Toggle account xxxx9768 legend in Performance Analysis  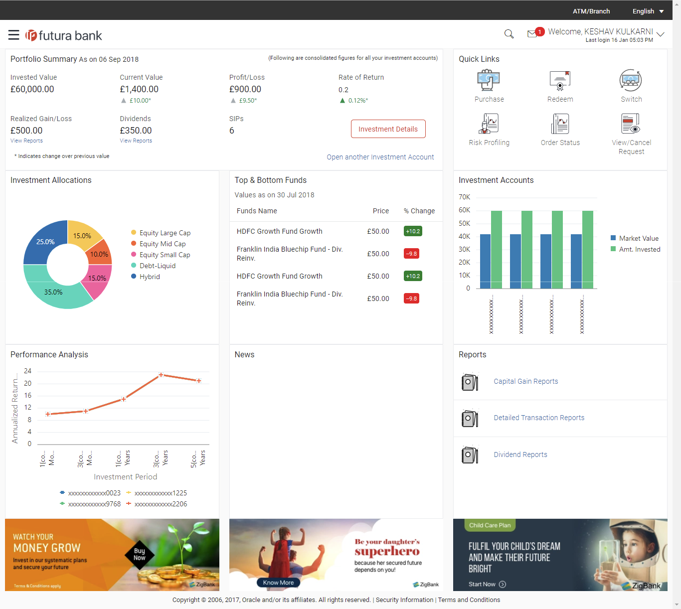pyautogui.click(x=90, y=504)
